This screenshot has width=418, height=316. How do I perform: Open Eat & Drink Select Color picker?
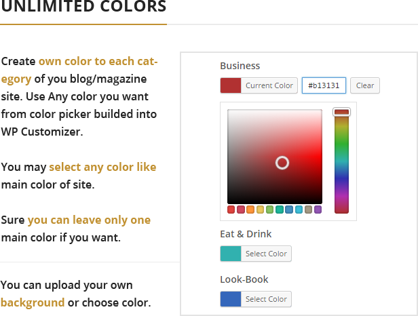(266, 254)
